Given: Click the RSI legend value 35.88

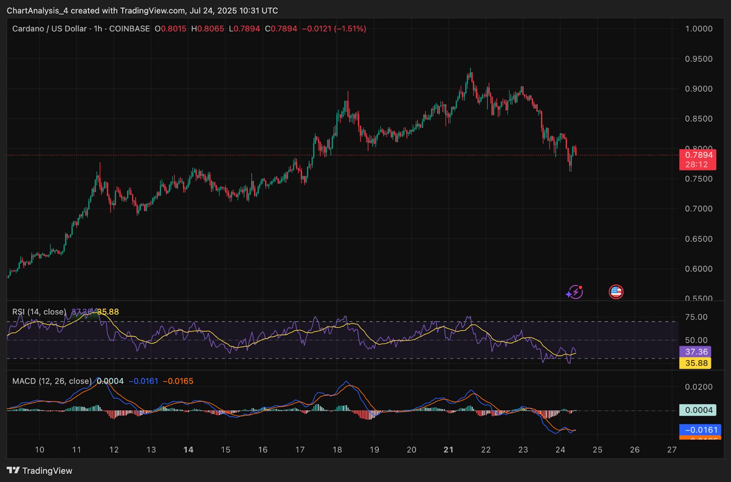Looking at the screenshot, I should pyautogui.click(x=108, y=312).
